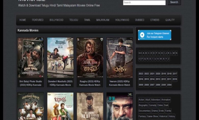Select the 2023 year filter
199x120 pixels.
(141, 74)
